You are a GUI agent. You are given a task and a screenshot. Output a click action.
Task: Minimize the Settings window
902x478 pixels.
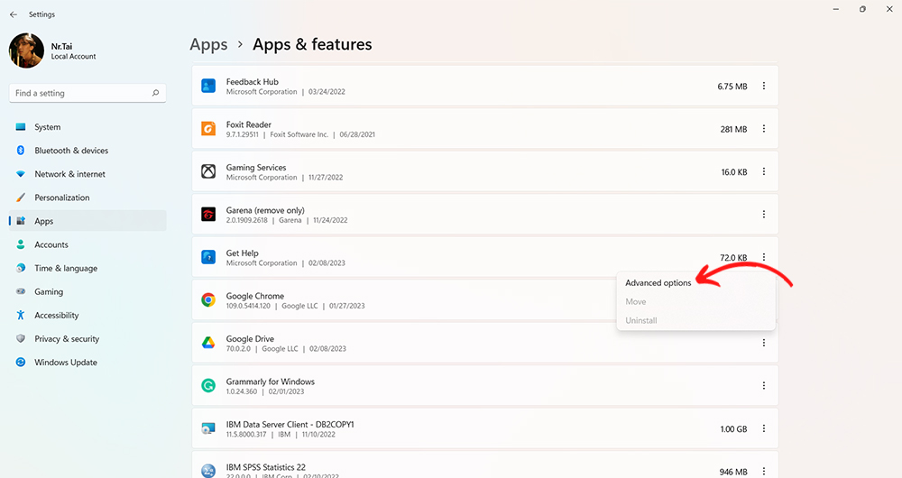836,9
